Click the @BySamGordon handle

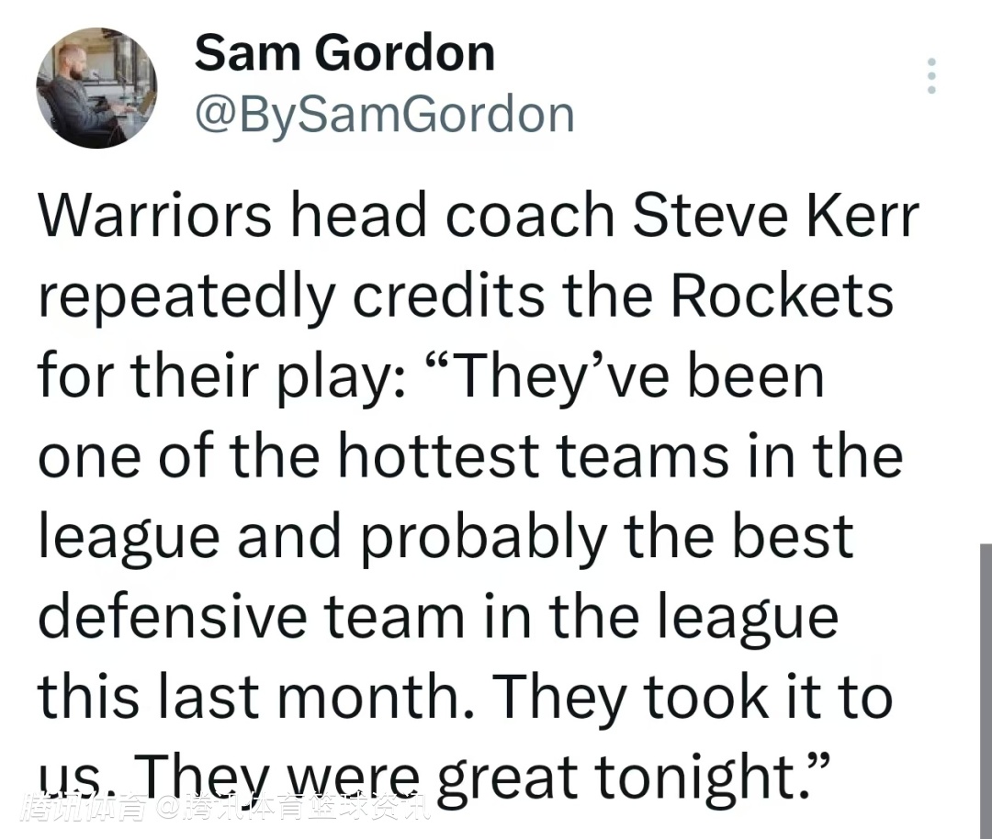[x=384, y=114]
